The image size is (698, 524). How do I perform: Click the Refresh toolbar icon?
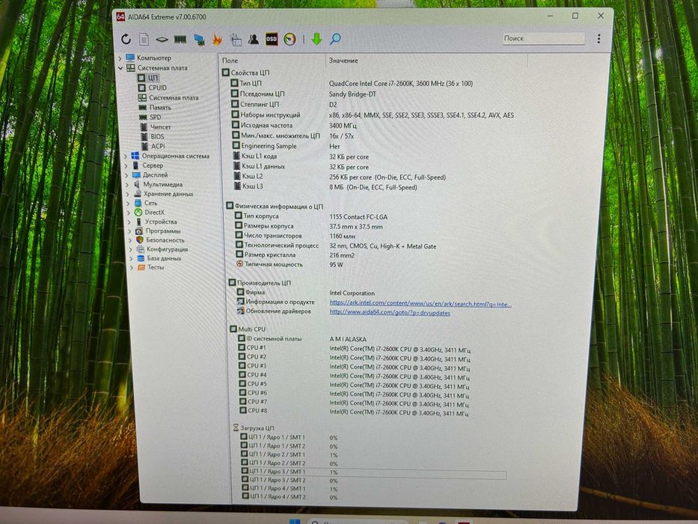click(x=126, y=39)
